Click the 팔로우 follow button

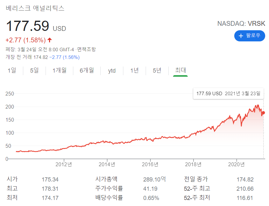click(250, 36)
